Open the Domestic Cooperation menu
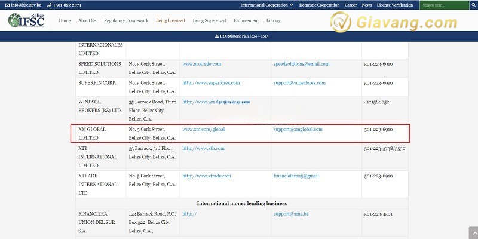Screen dimensions: 478x239 click(x=319, y=5)
